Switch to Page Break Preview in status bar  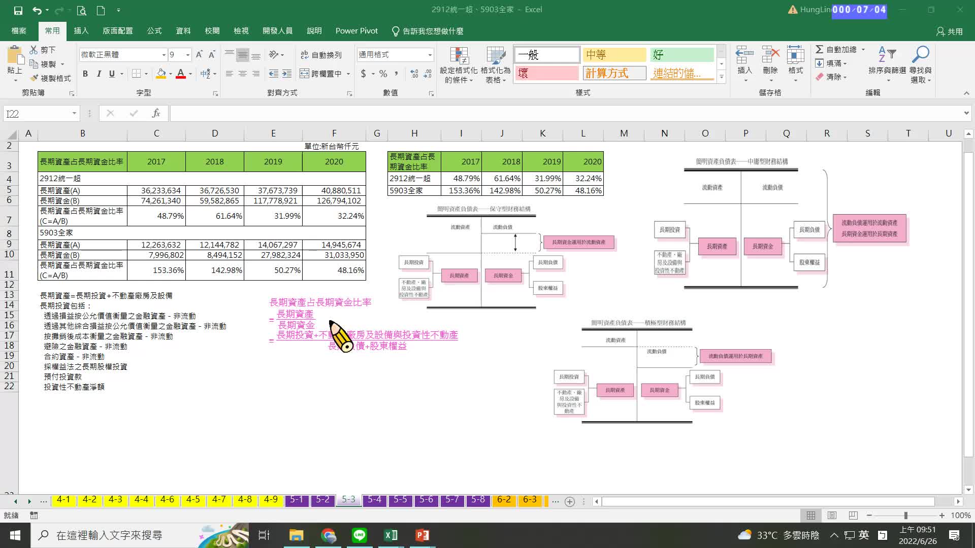(853, 516)
